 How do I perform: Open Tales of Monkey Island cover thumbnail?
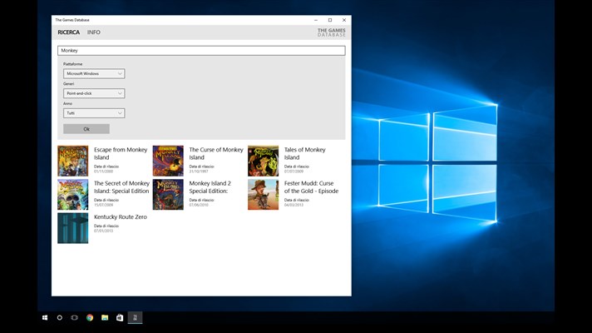click(263, 161)
